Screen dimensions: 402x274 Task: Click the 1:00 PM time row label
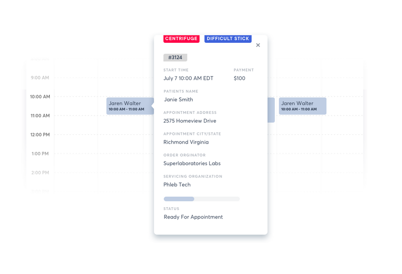40,154
